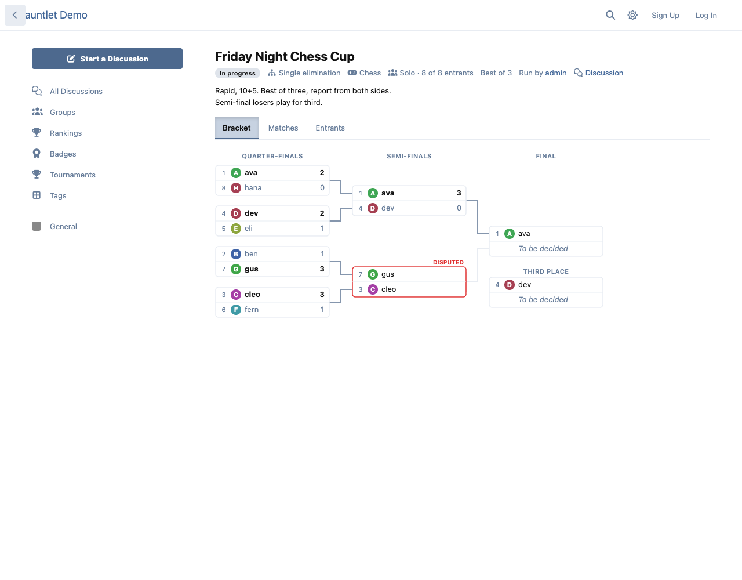Click the Badges award icon
Viewport: 742px width, 580px height.
[37, 154]
